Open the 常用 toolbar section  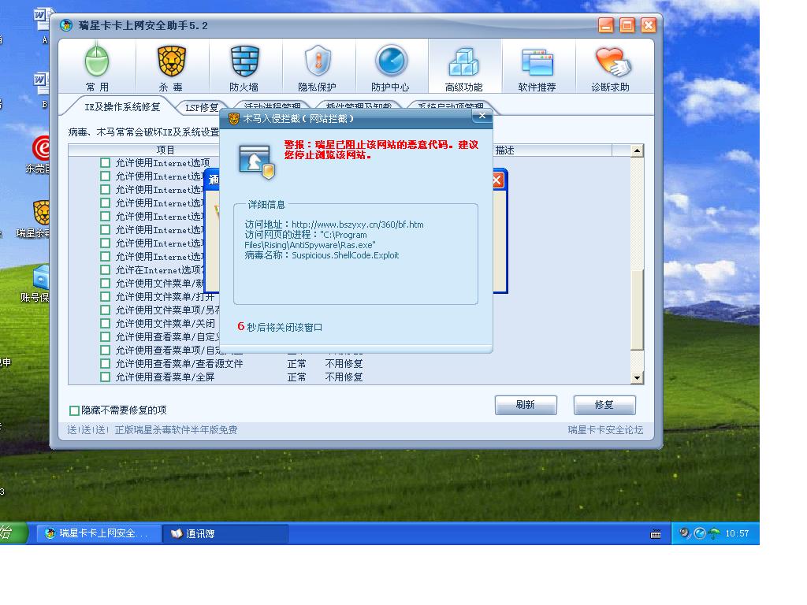coord(97,68)
